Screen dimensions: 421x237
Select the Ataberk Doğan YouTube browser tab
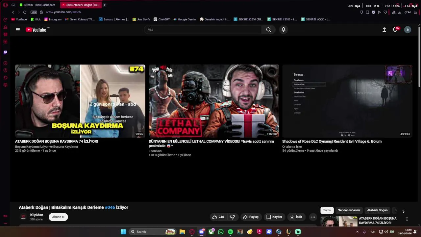tap(81, 5)
